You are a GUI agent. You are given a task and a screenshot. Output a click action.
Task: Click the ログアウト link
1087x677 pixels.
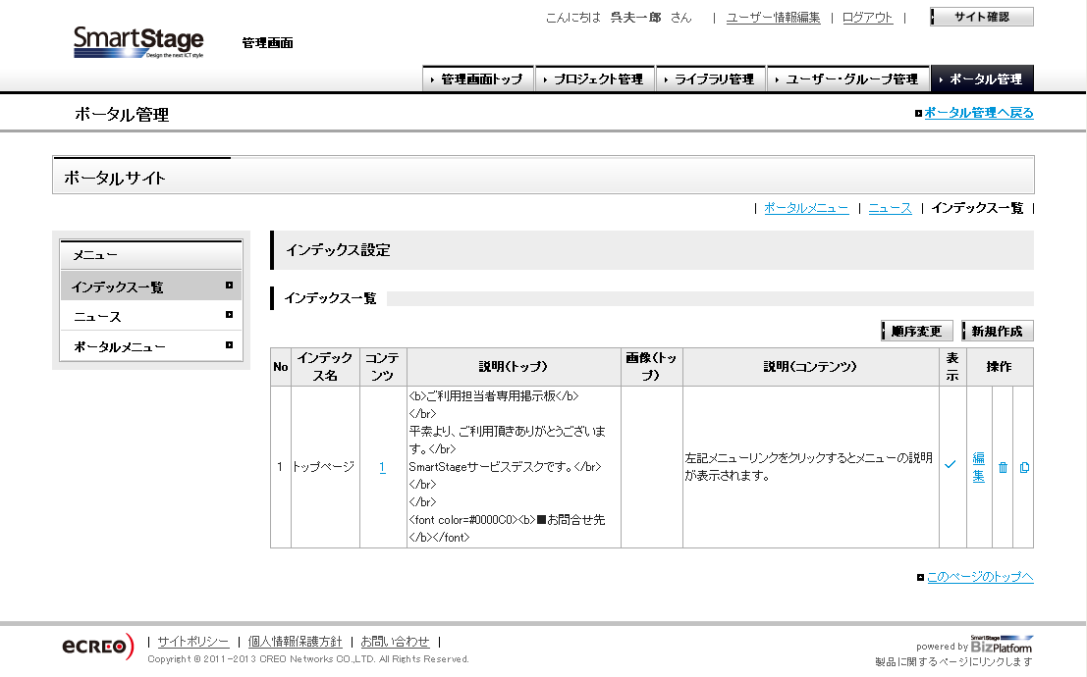pyautogui.click(x=867, y=18)
